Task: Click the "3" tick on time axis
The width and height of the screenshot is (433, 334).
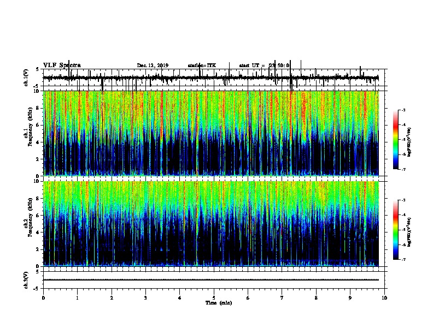Action: click(146, 298)
